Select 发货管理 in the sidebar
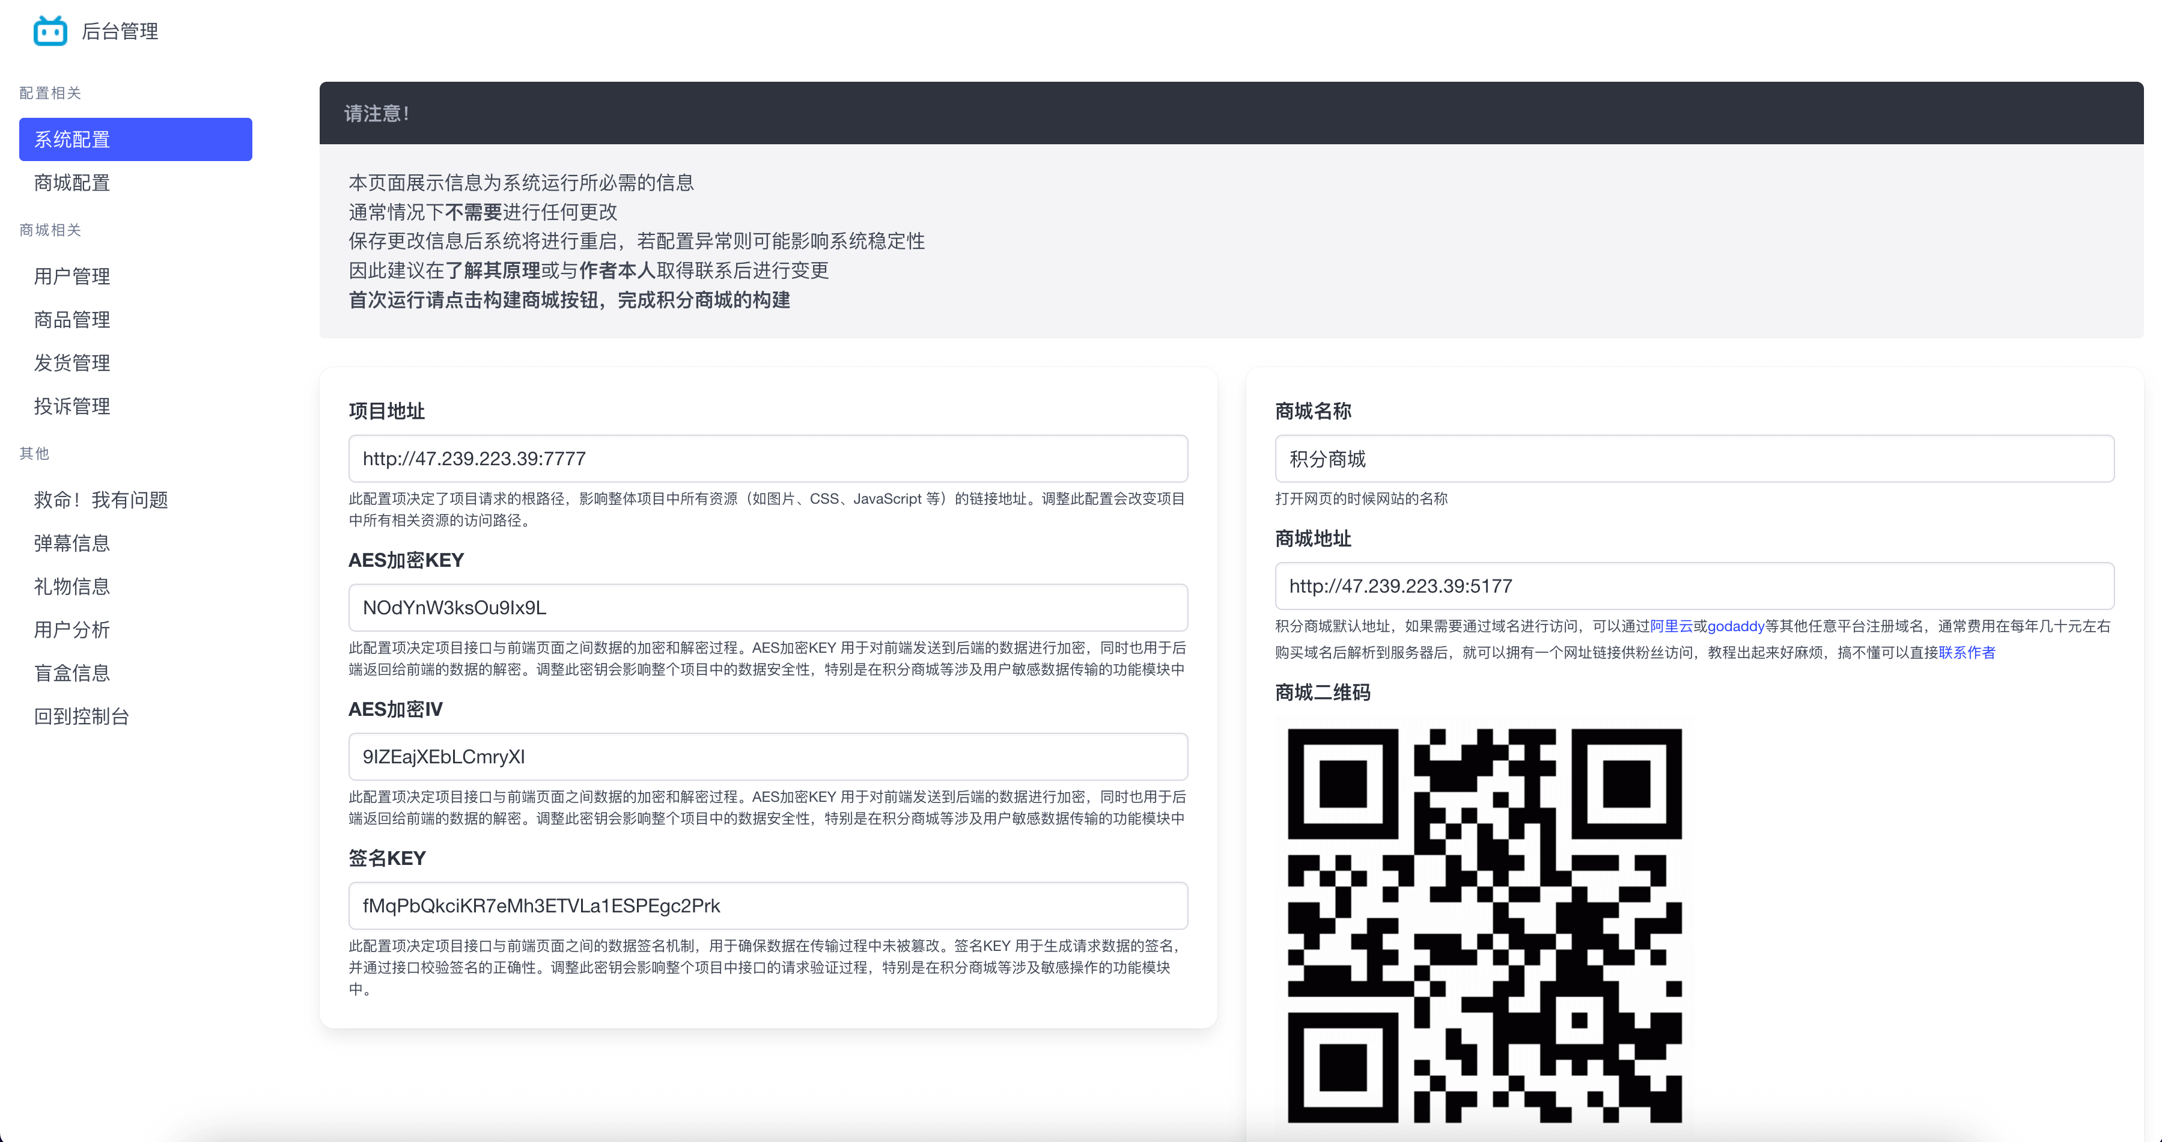Image resolution: width=2162 pixels, height=1142 pixels. (x=72, y=363)
